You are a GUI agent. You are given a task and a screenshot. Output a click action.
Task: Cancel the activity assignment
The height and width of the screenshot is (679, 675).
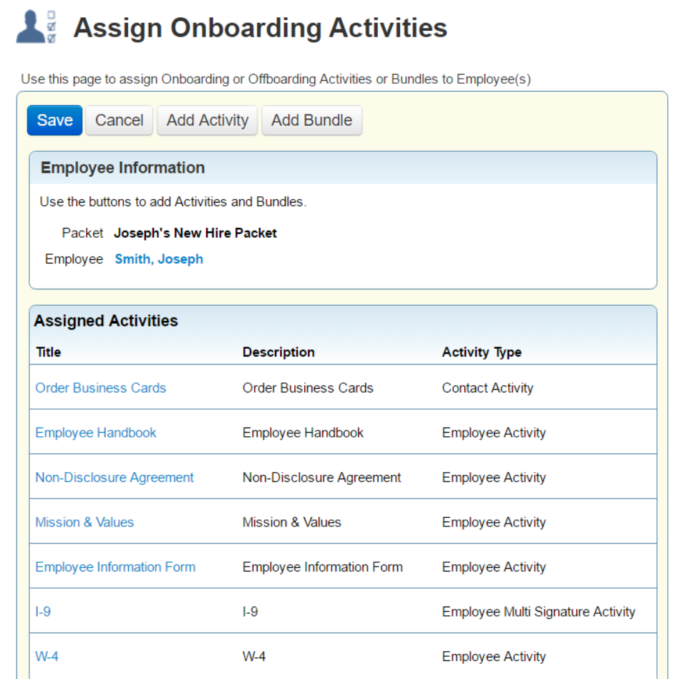(x=119, y=120)
